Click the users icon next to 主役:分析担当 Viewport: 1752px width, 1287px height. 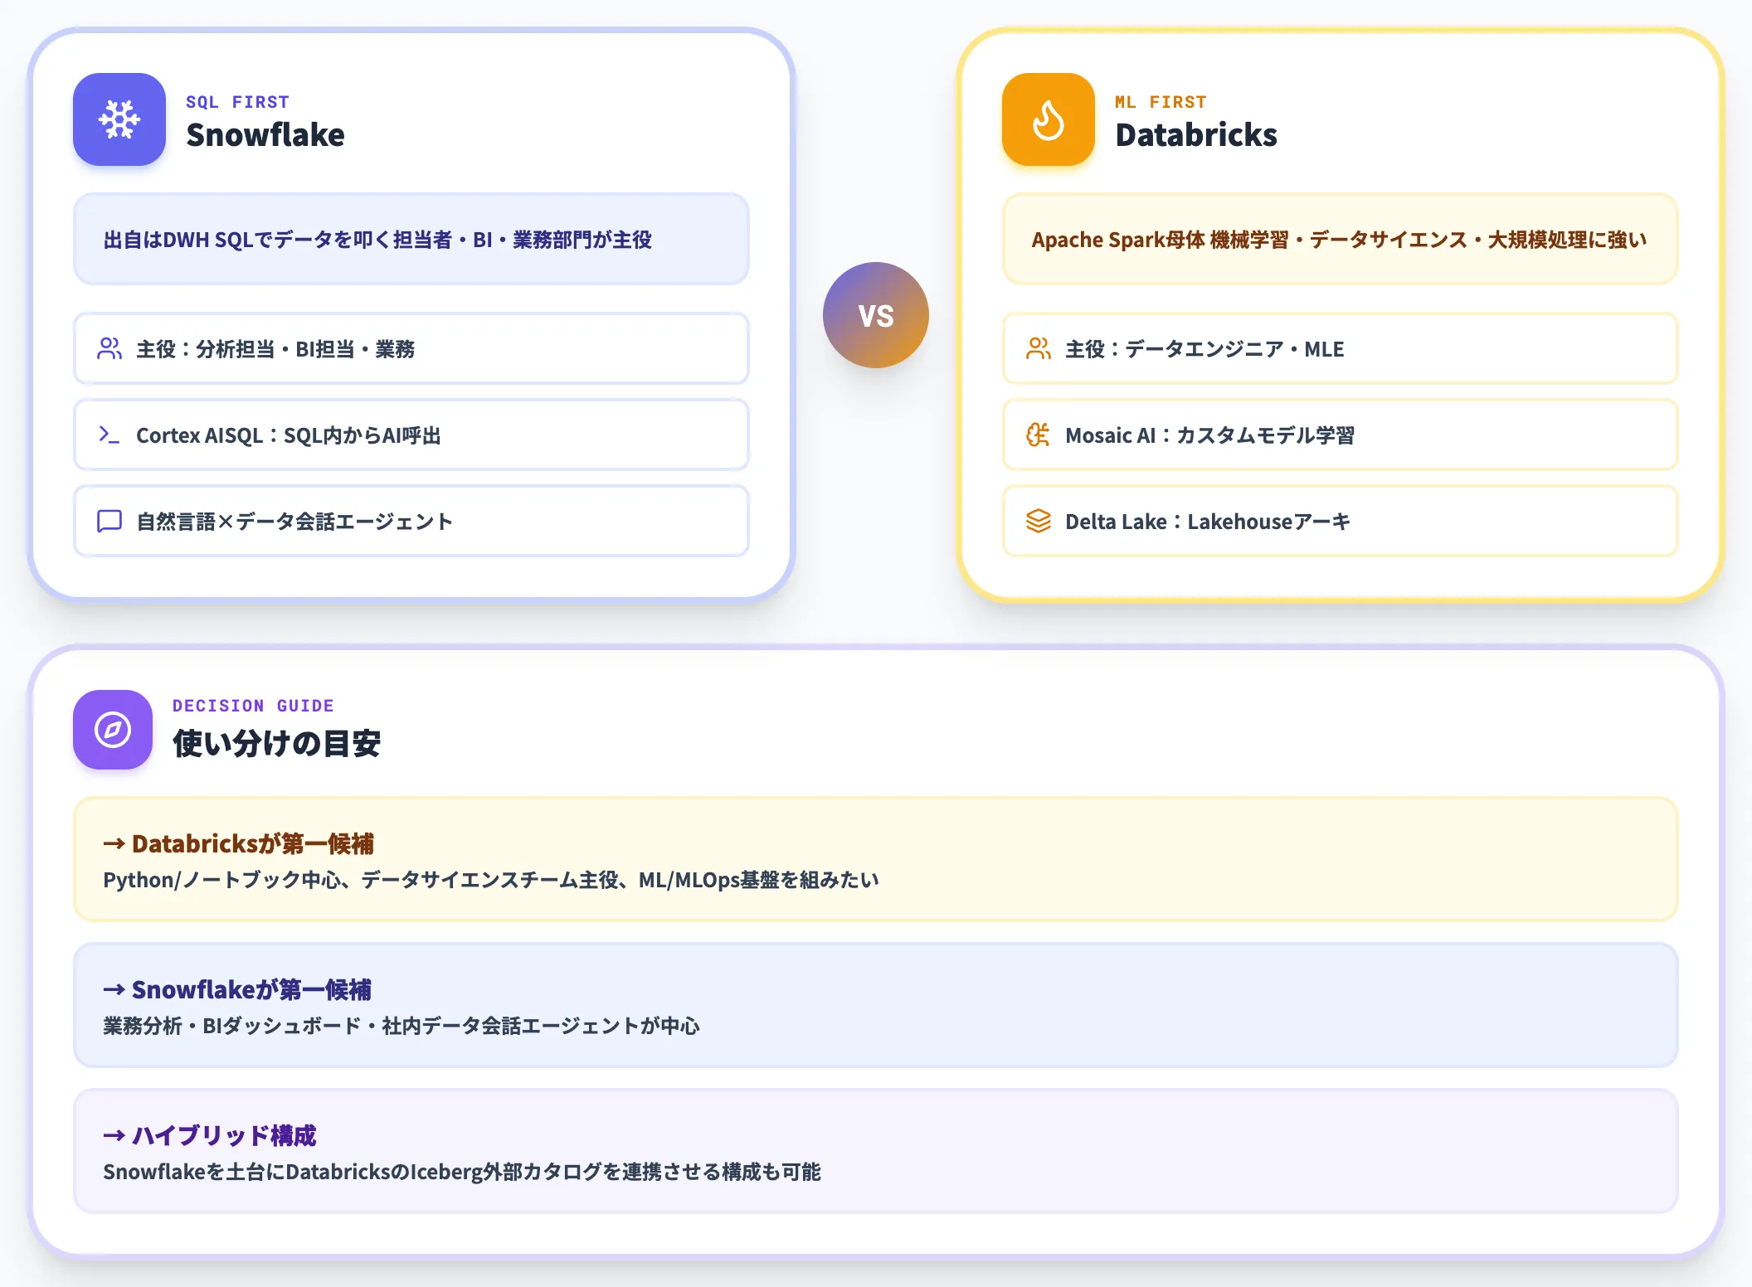tap(109, 348)
